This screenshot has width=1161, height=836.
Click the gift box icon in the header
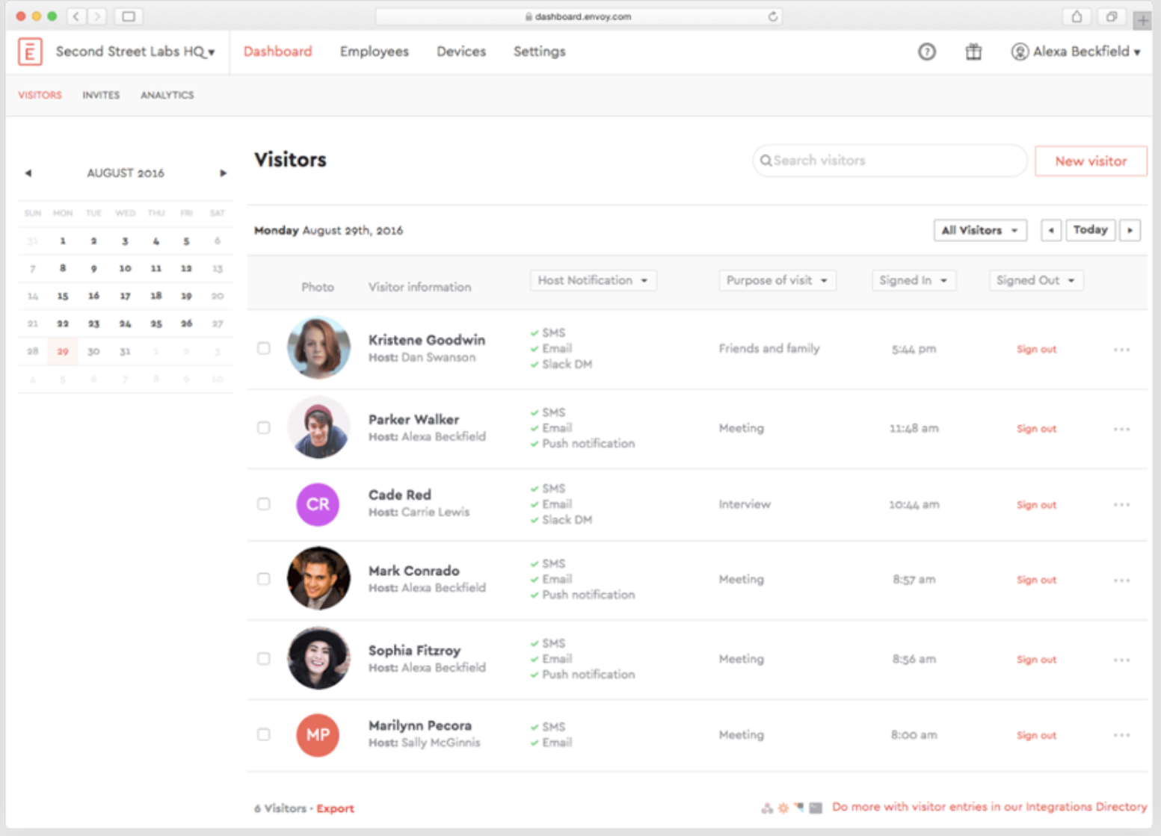click(973, 52)
